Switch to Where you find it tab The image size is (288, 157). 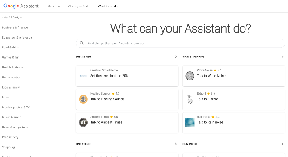tap(79, 6)
